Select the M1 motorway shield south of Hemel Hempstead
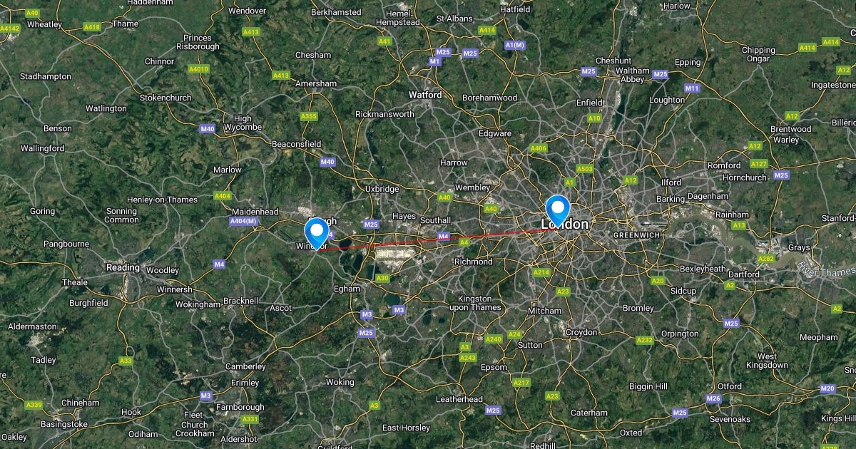This screenshot has width=856, height=449. click(x=434, y=61)
